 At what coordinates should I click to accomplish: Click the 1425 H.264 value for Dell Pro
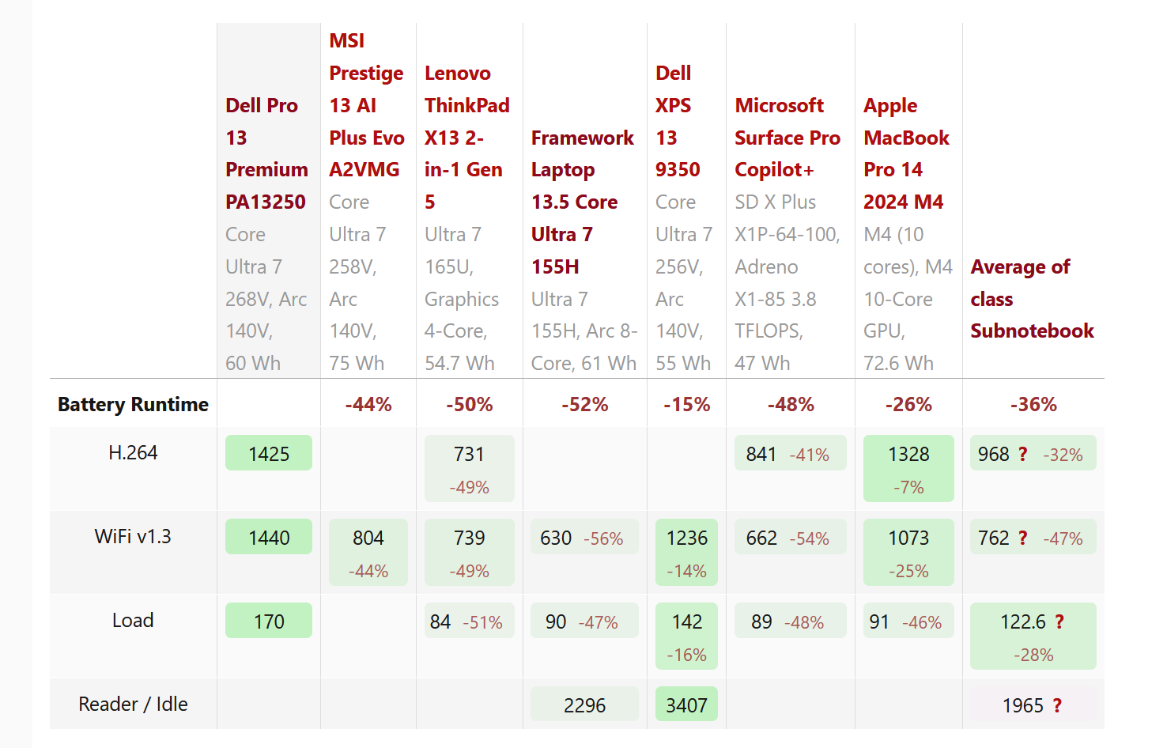click(269, 454)
